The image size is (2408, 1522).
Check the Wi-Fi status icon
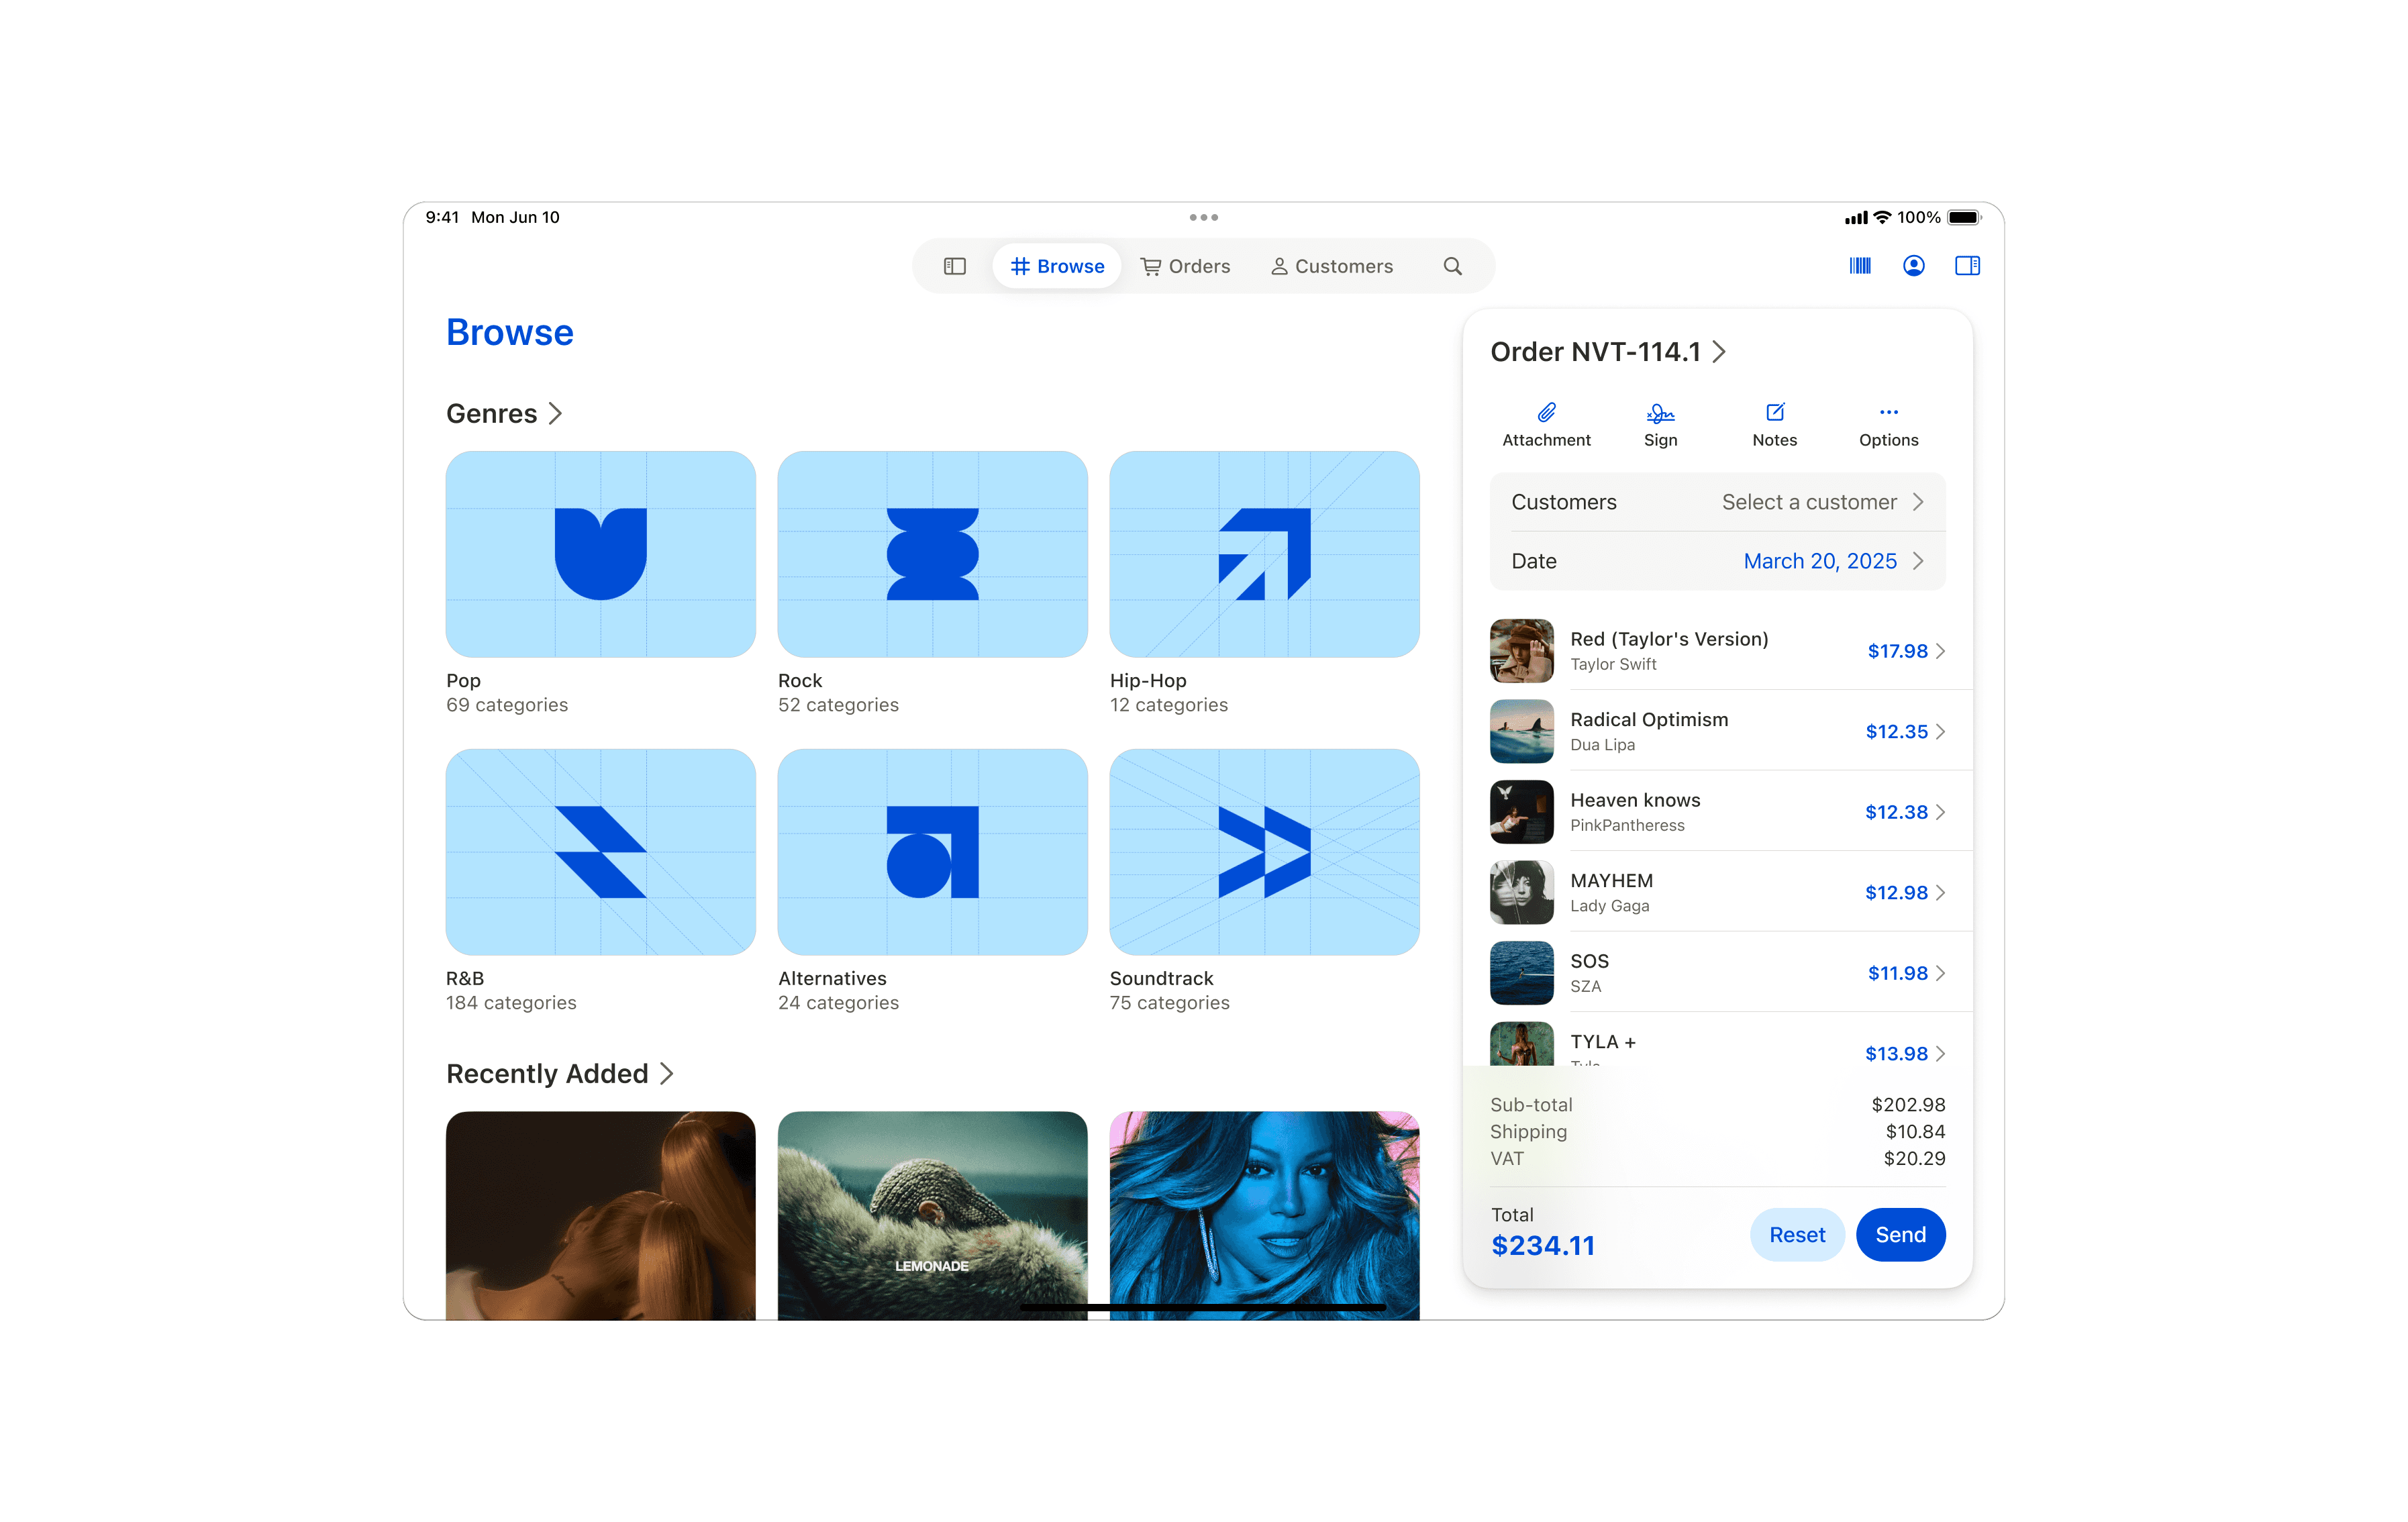[x=1882, y=217]
